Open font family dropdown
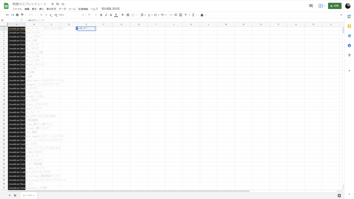Screen dimensions: 354x199 click(x=76, y=15)
